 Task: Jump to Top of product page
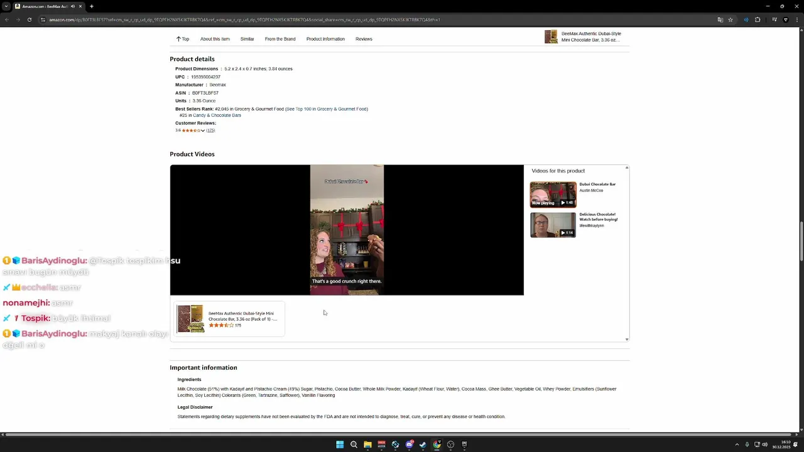pyautogui.click(x=183, y=39)
